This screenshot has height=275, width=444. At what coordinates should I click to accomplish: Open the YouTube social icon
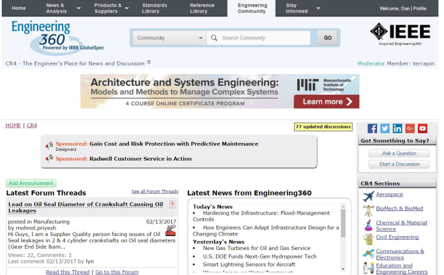click(x=423, y=128)
